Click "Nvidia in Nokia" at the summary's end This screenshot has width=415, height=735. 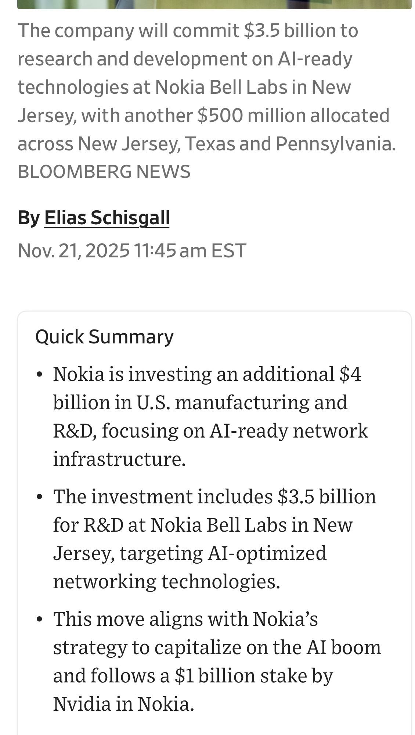[x=123, y=704]
